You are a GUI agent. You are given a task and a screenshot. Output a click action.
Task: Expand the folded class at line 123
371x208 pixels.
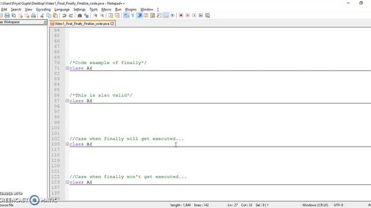pyautogui.click(x=67, y=182)
